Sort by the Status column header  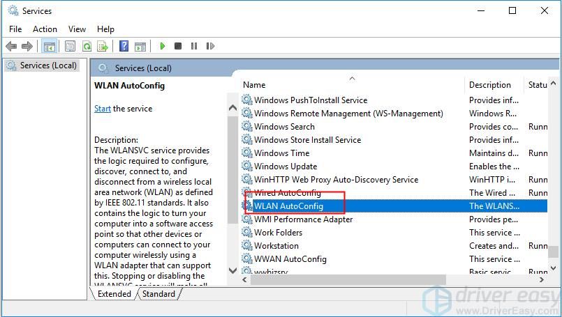point(538,85)
